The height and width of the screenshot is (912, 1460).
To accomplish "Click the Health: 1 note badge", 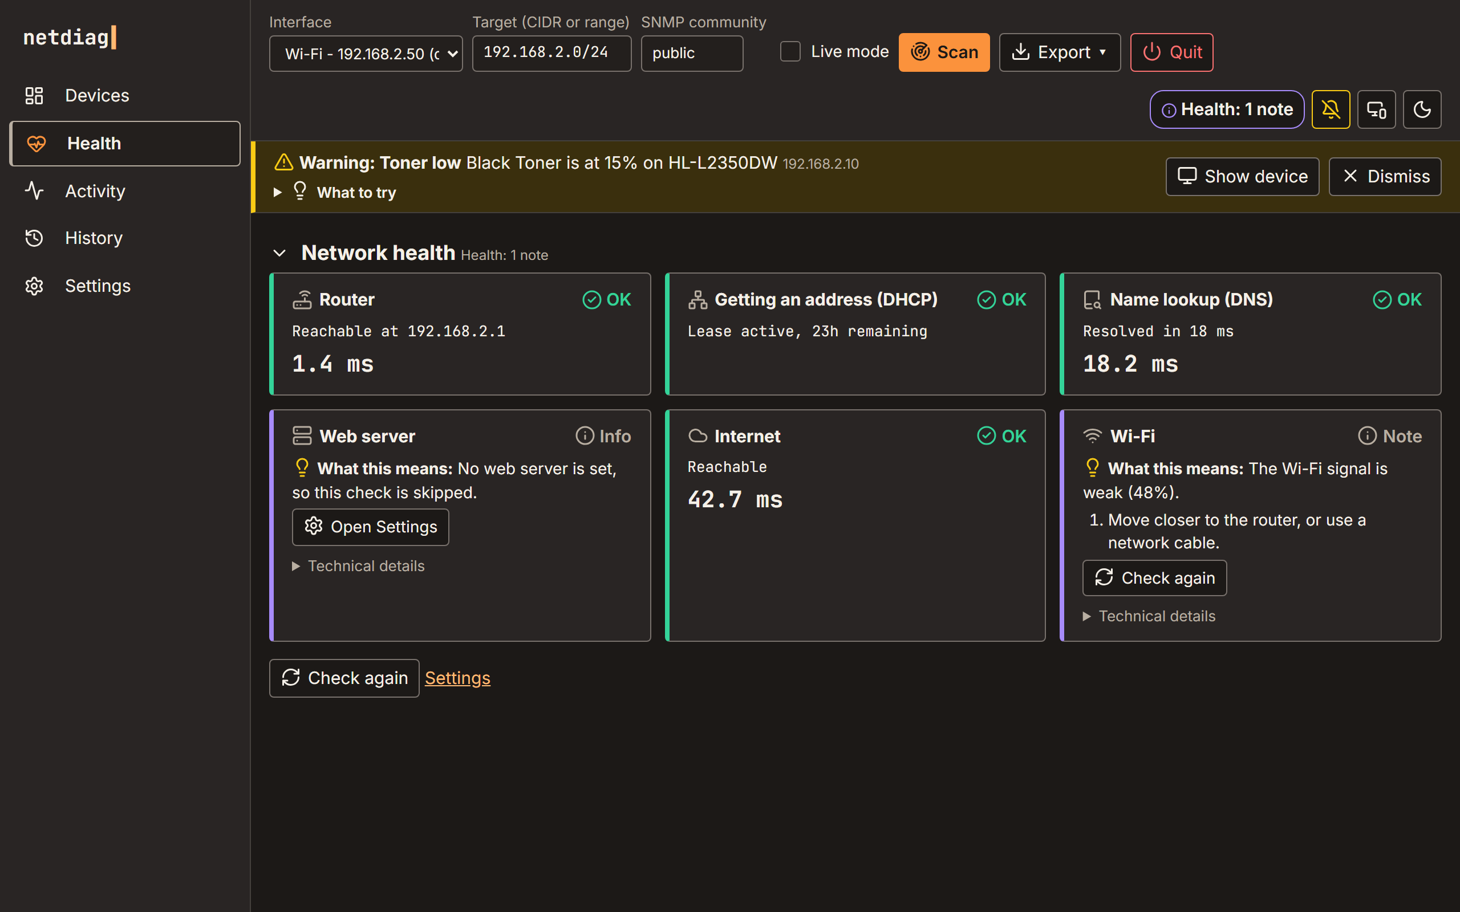I will [x=1227, y=109].
